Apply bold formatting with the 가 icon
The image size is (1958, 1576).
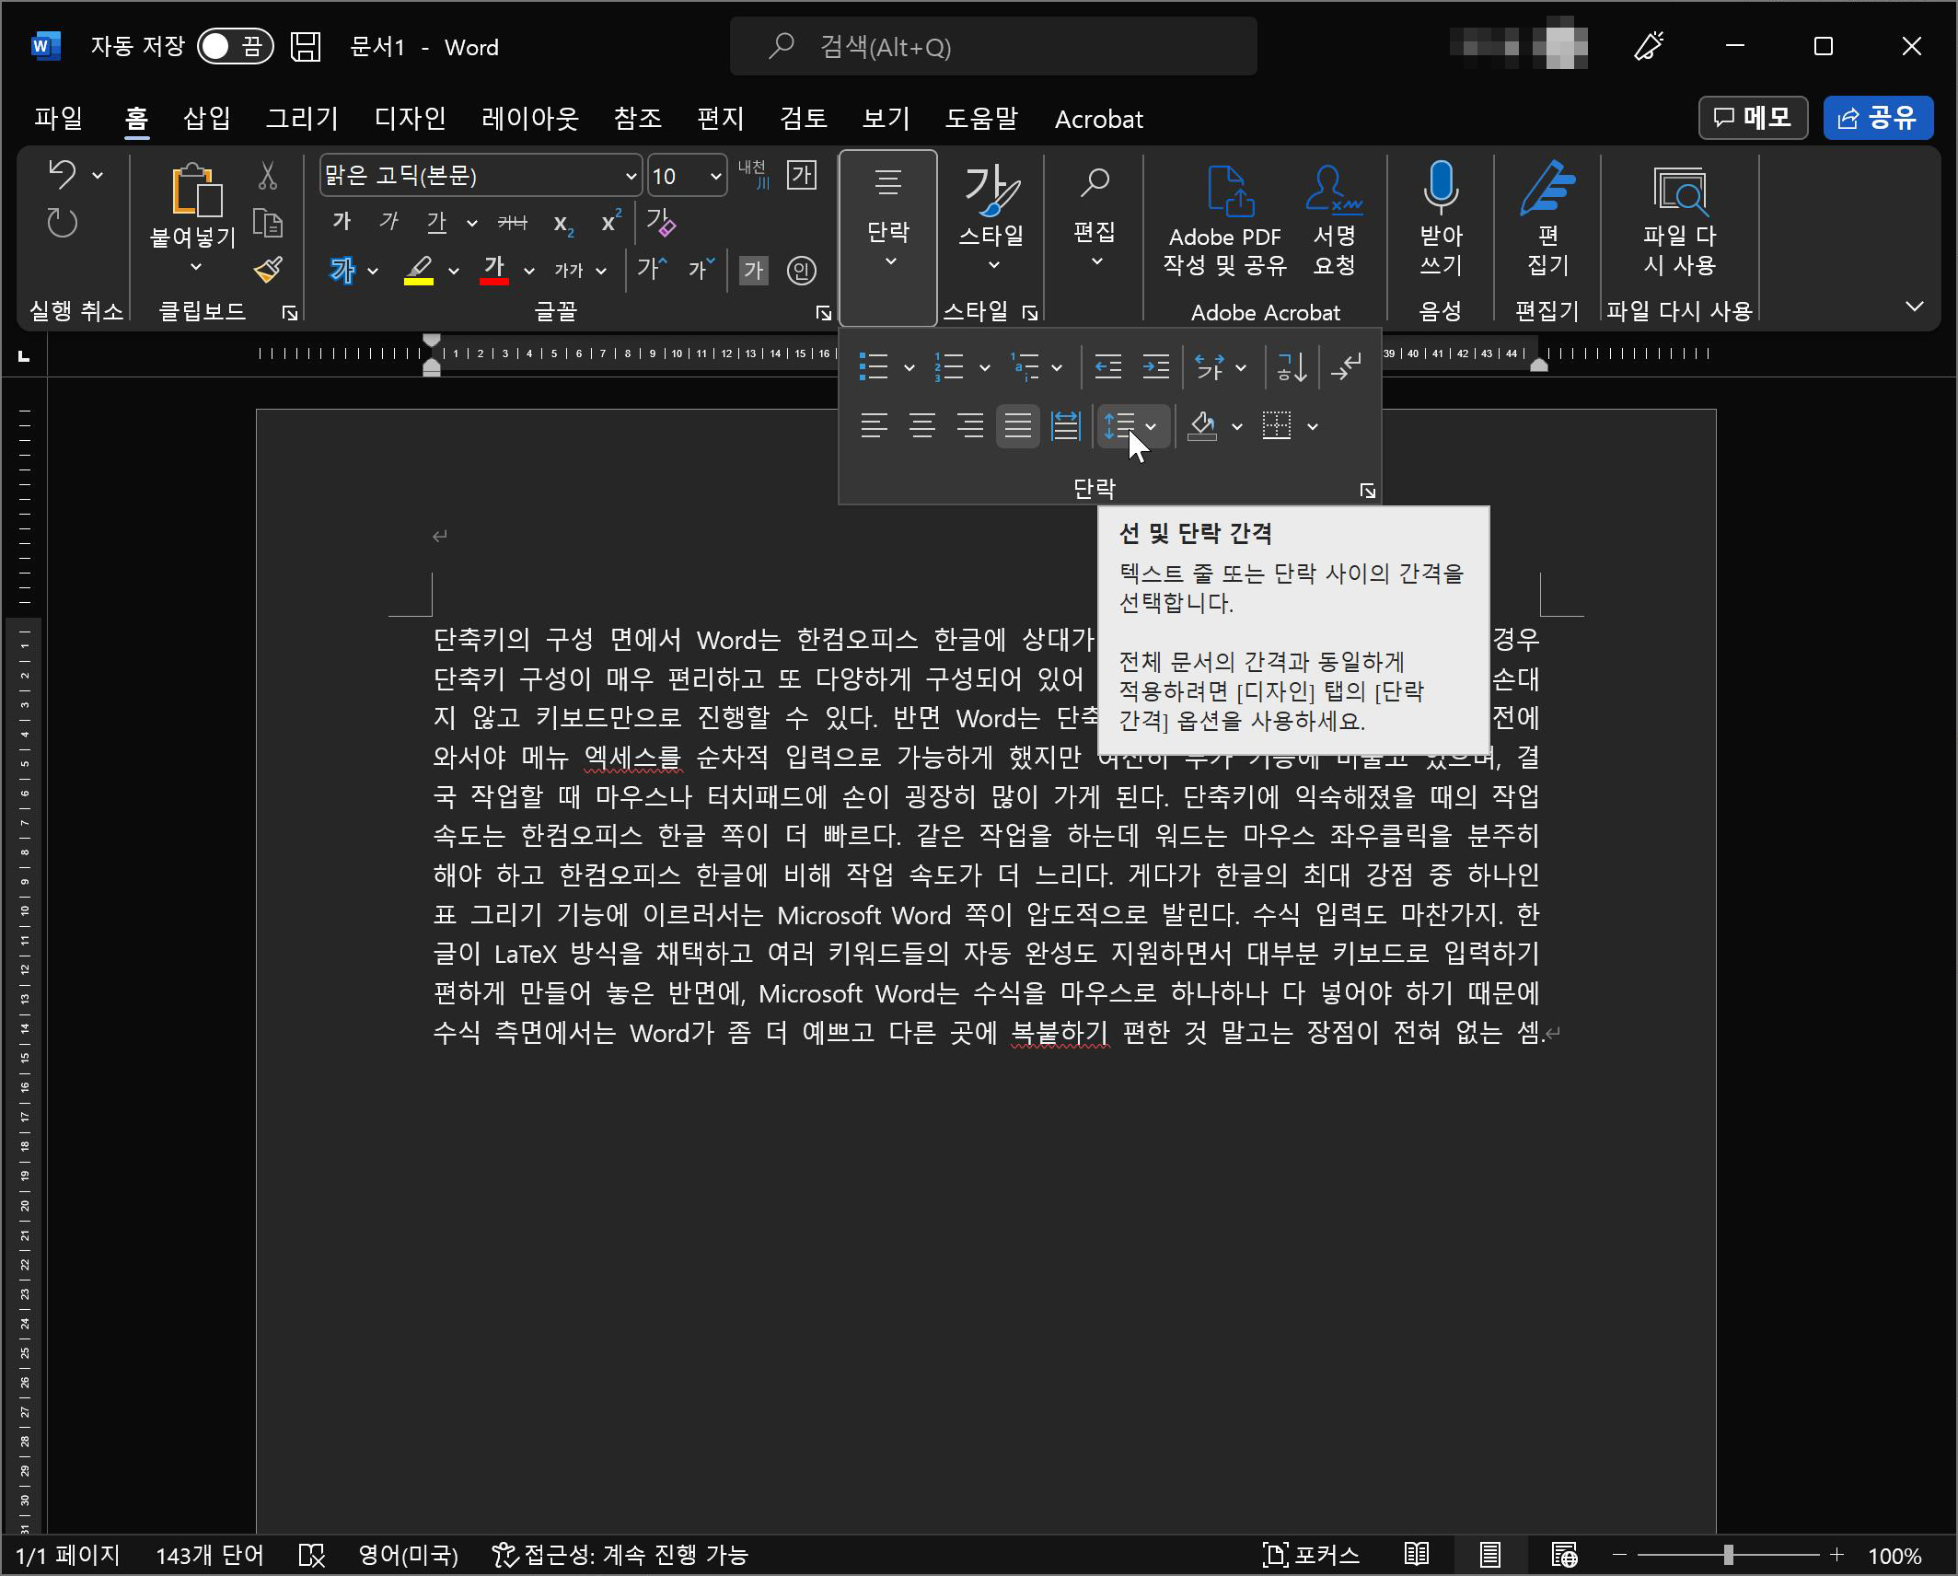coord(342,222)
